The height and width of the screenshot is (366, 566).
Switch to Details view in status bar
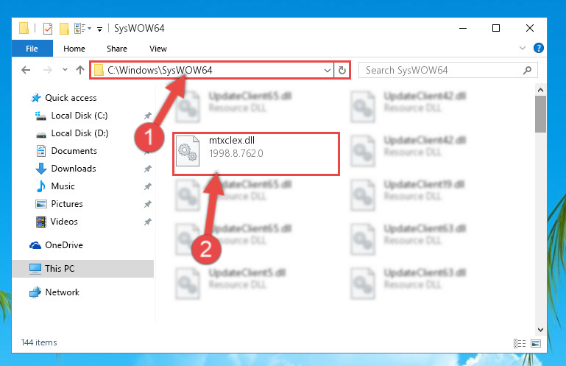coord(520,343)
